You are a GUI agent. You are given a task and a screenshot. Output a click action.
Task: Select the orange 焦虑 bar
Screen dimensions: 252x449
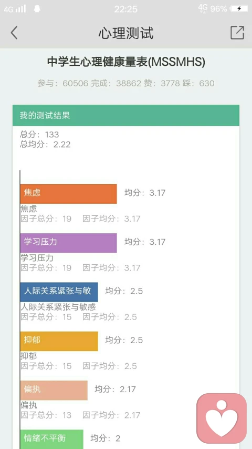tap(69, 194)
